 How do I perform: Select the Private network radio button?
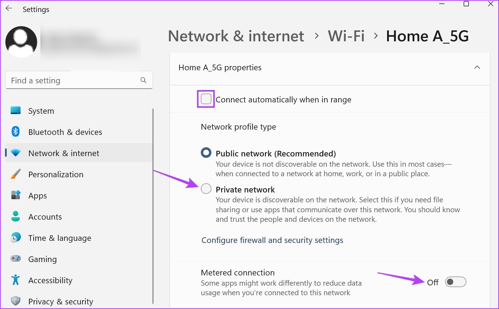coord(206,189)
